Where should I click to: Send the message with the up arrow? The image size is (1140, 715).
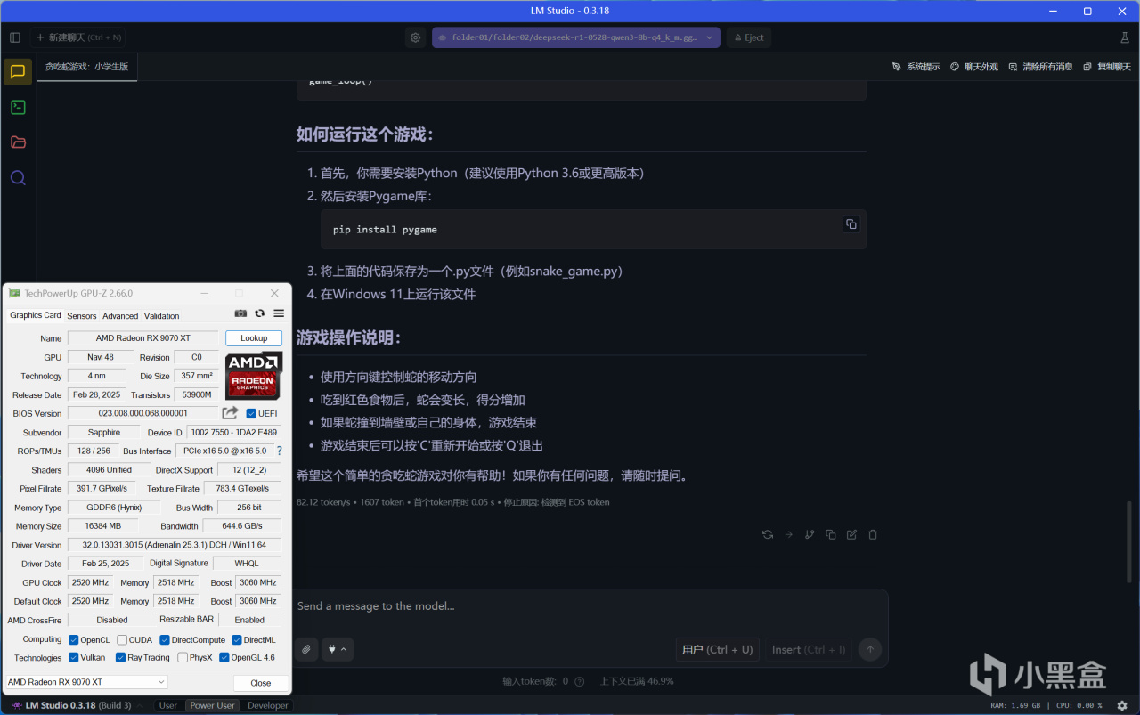[870, 649]
